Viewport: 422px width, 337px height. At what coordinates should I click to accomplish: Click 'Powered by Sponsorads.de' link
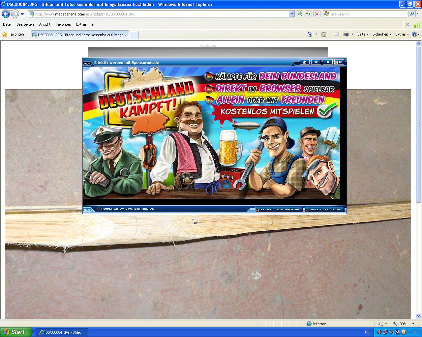coord(128,209)
